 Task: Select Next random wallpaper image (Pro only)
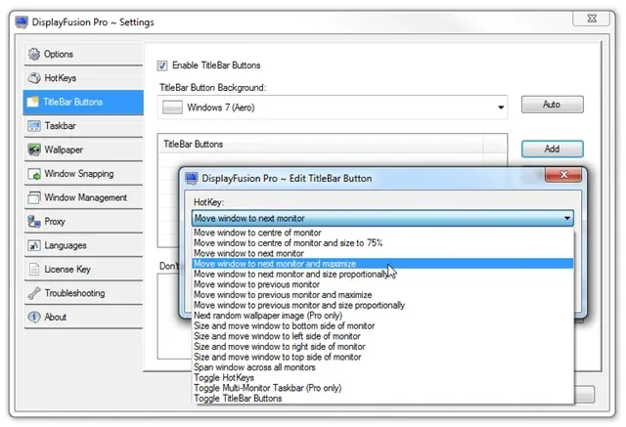pyautogui.click(x=382, y=316)
